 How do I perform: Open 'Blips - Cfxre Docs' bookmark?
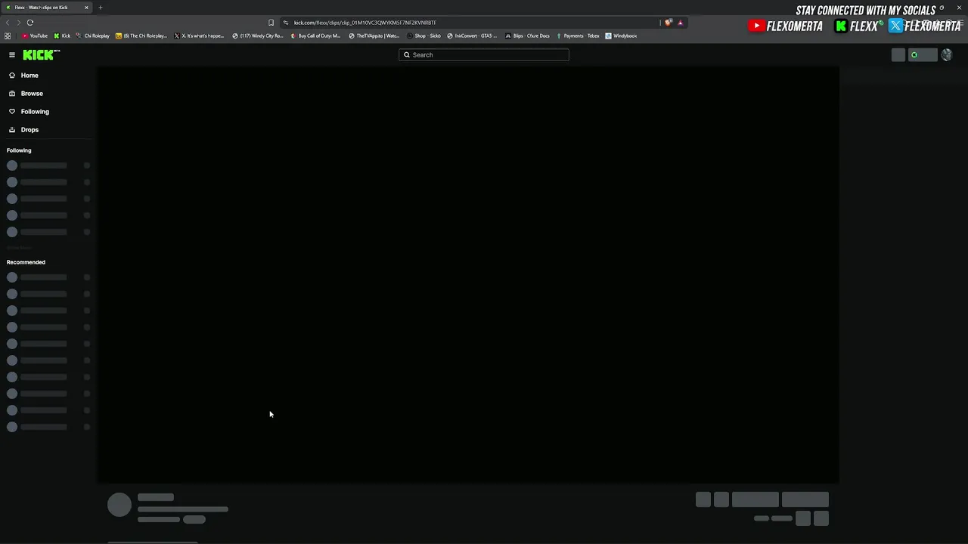(x=527, y=36)
